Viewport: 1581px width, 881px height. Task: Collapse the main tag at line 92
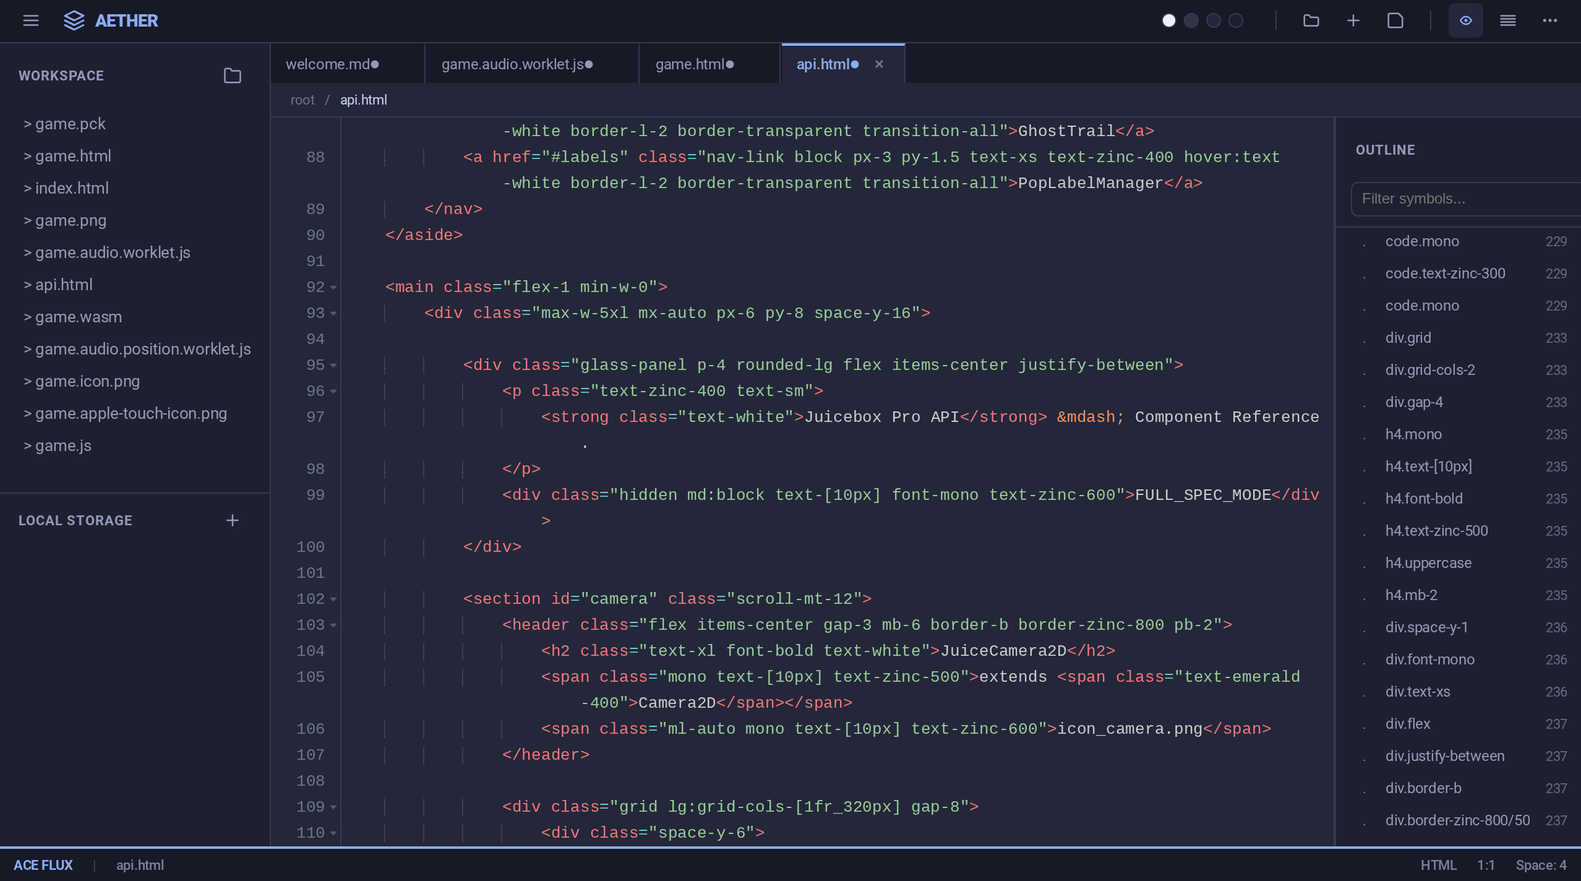point(333,288)
